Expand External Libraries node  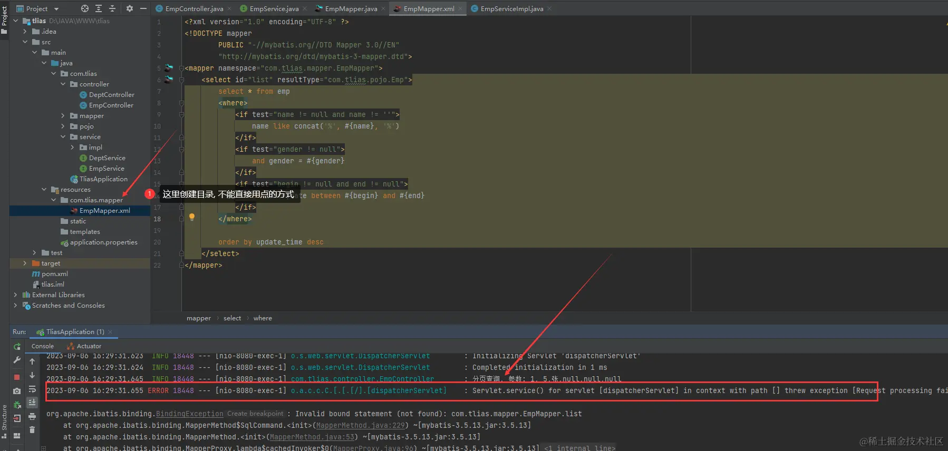(x=15, y=295)
